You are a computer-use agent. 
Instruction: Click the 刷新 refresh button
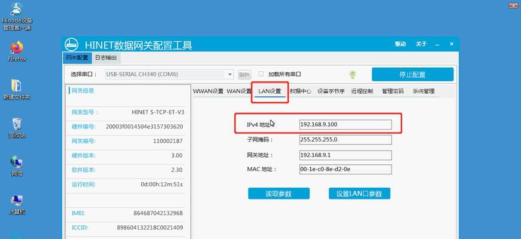[244, 75]
